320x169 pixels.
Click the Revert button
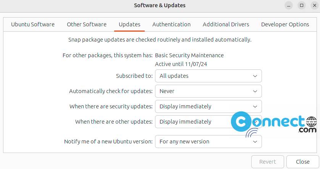click(x=268, y=162)
